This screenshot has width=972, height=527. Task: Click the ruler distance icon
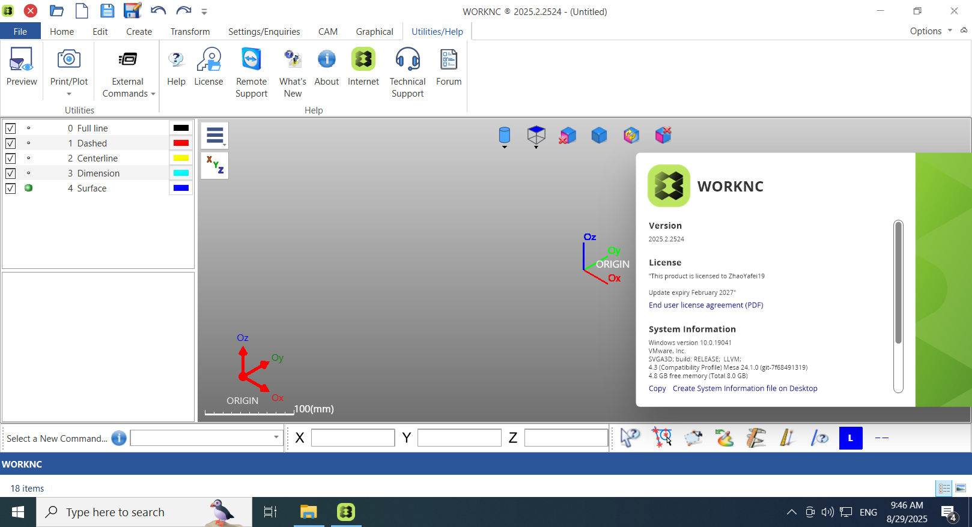(x=787, y=438)
